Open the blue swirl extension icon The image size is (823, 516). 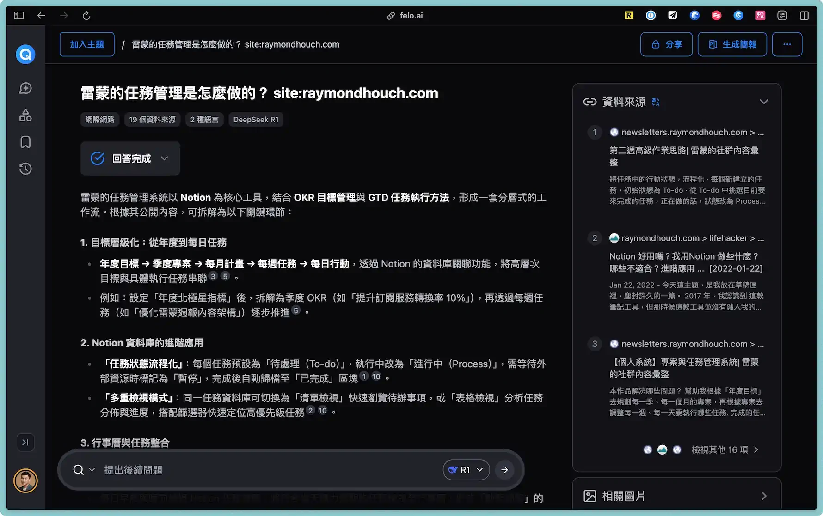[x=694, y=16]
